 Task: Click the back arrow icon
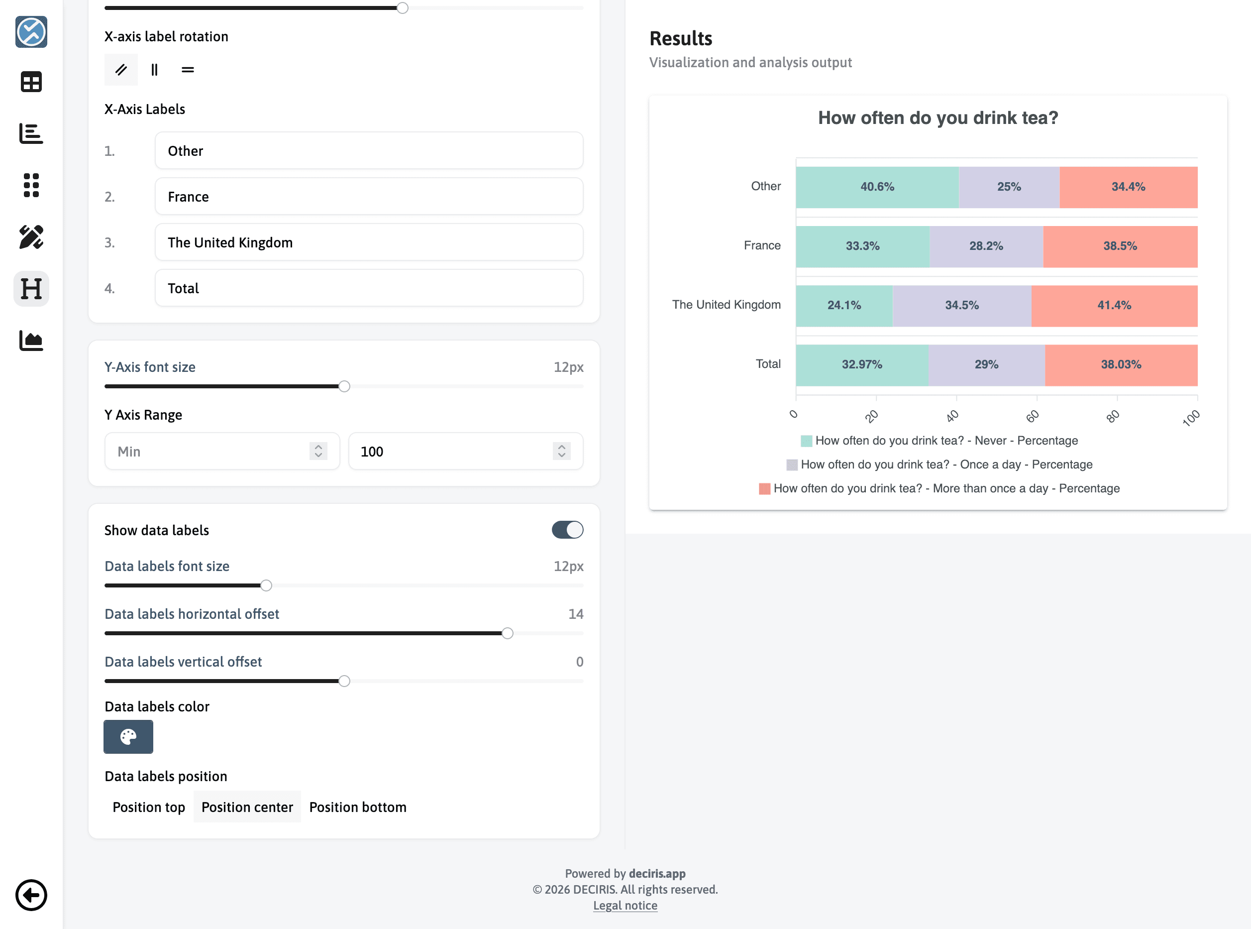31,895
